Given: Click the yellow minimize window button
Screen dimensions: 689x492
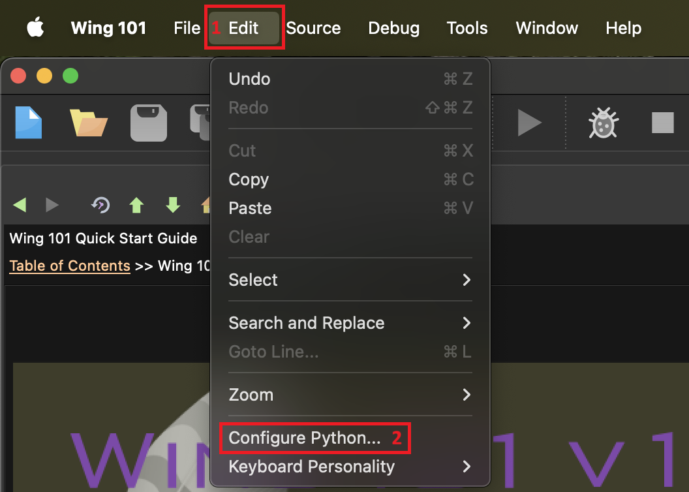Looking at the screenshot, I should coord(44,76).
